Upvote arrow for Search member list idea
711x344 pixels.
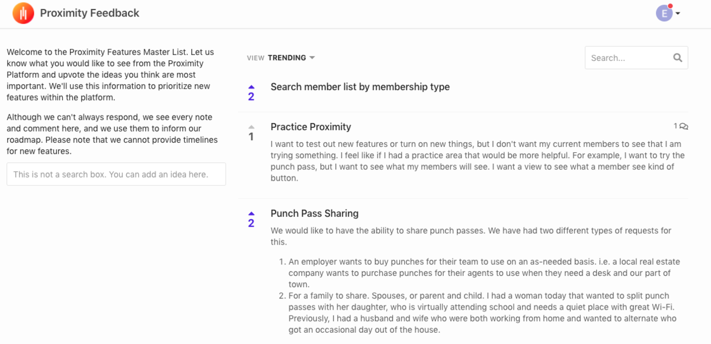coord(251,86)
